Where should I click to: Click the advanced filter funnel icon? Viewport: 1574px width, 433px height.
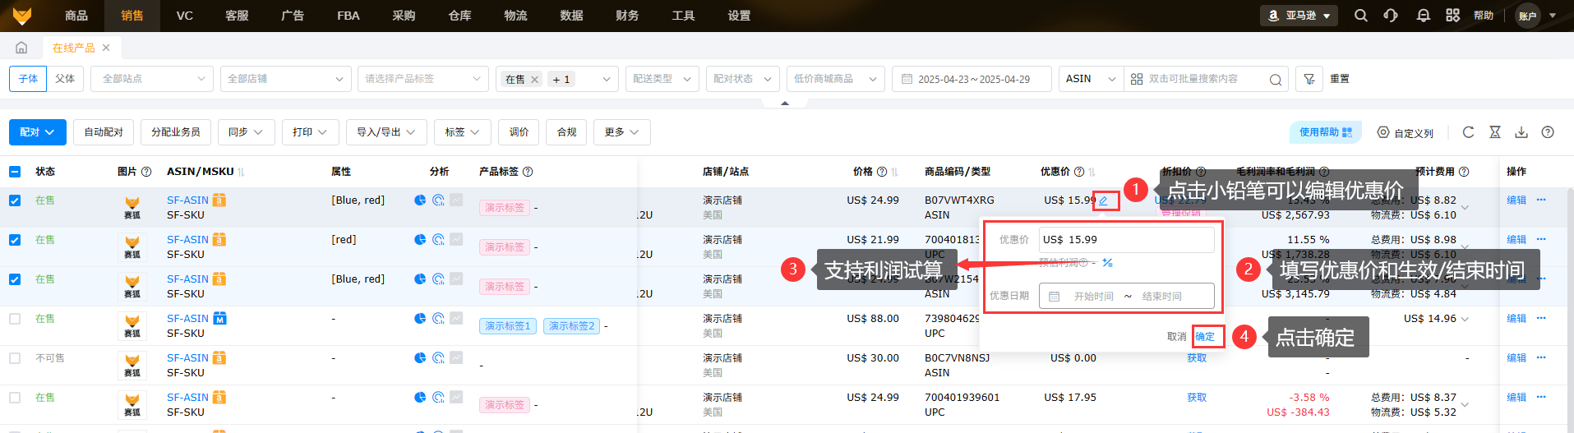point(1309,79)
